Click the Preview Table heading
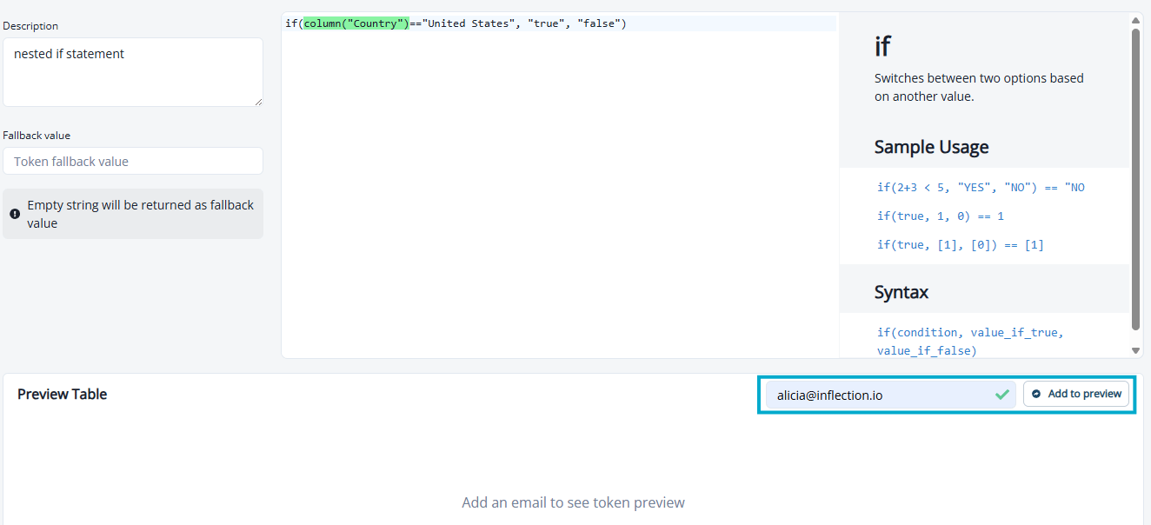 [62, 394]
